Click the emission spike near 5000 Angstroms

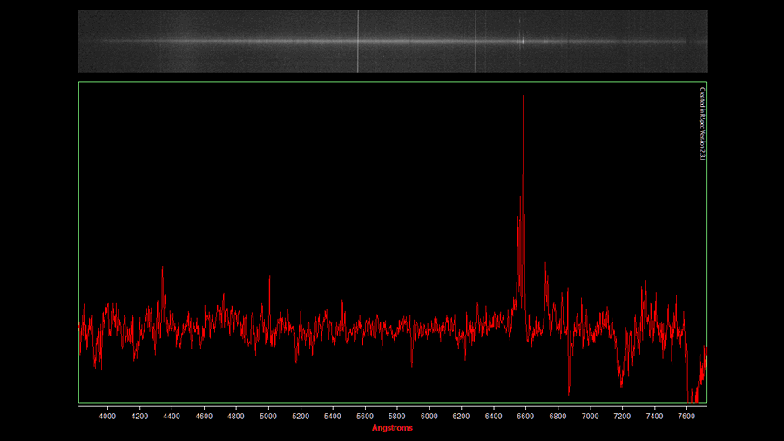(x=269, y=278)
